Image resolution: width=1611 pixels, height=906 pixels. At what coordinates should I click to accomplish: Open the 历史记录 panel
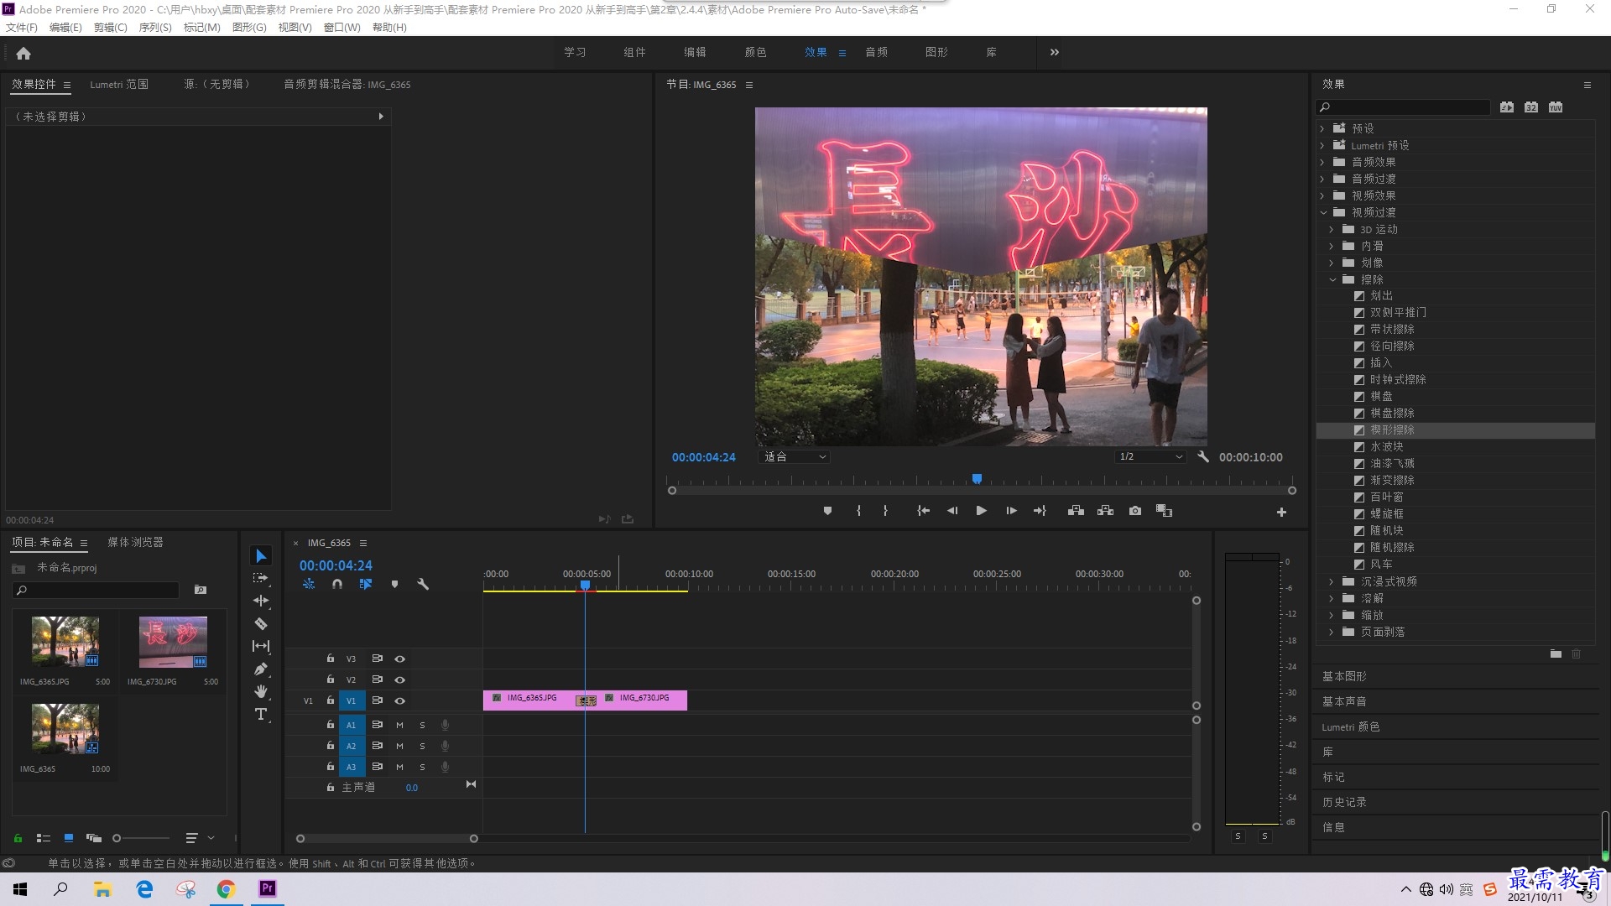click(x=1344, y=803)
